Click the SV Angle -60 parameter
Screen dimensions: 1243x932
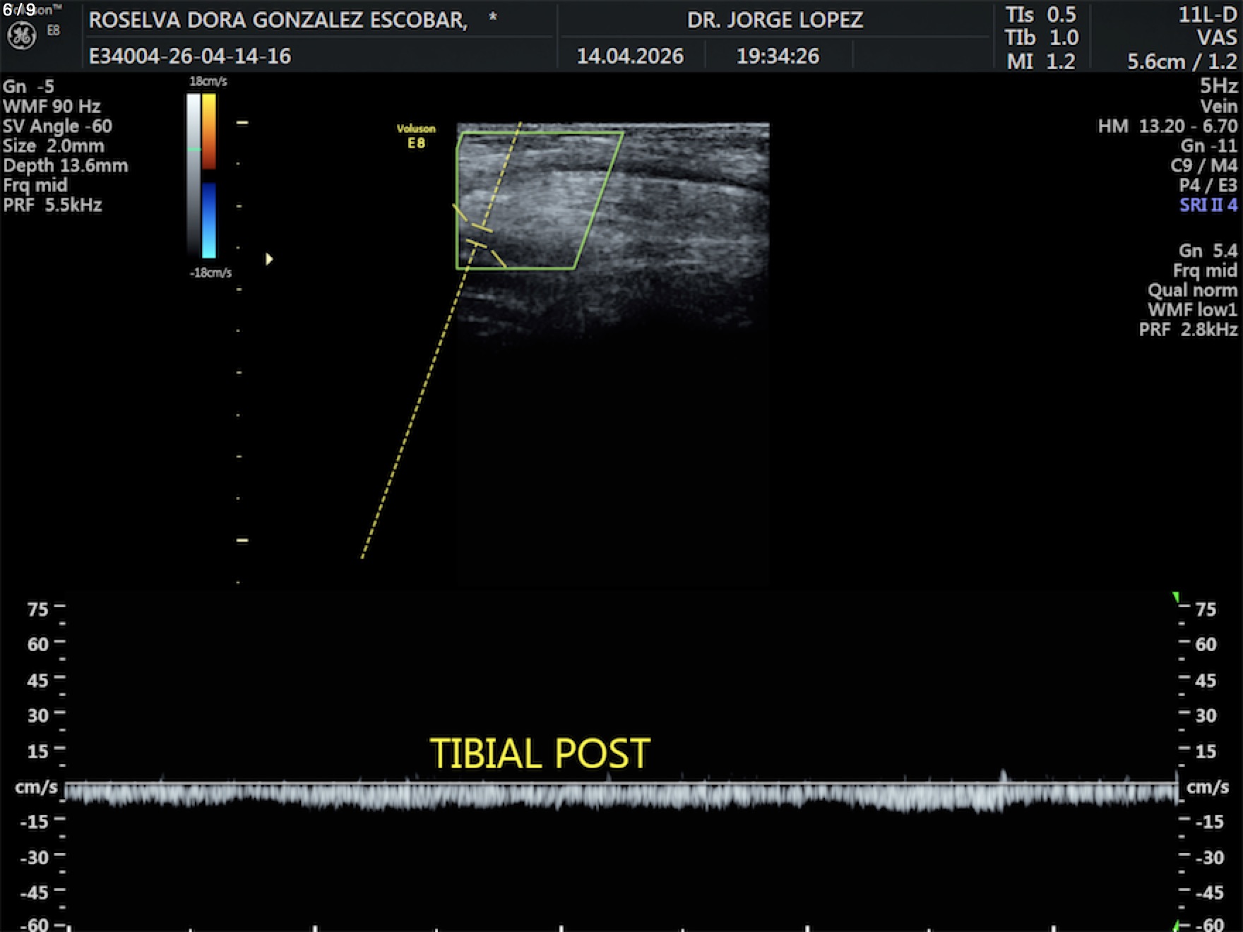tap(57, 126)
